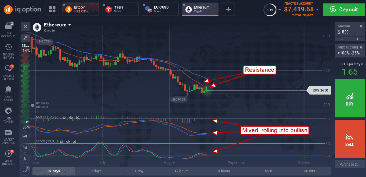Switch to the Tesla Stock tab
Image resolution: width=366 pixels, height=177 pixels.
coord(120,9)
